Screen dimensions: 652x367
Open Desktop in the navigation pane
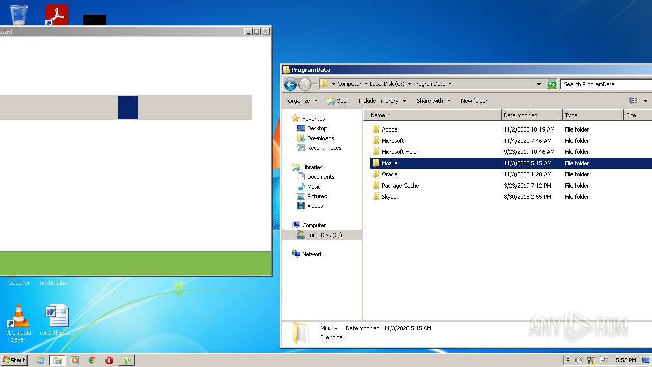[312, 128]
